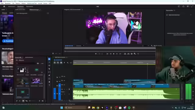Screen dimensions: 195x110
Task: Open Comparison View in Program Monitor
Action: tap(135, 54)
